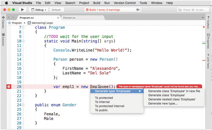Collapse the Main method fold on line 10
The height and width of the screenshot is (130, 212).
click(23, 41)
